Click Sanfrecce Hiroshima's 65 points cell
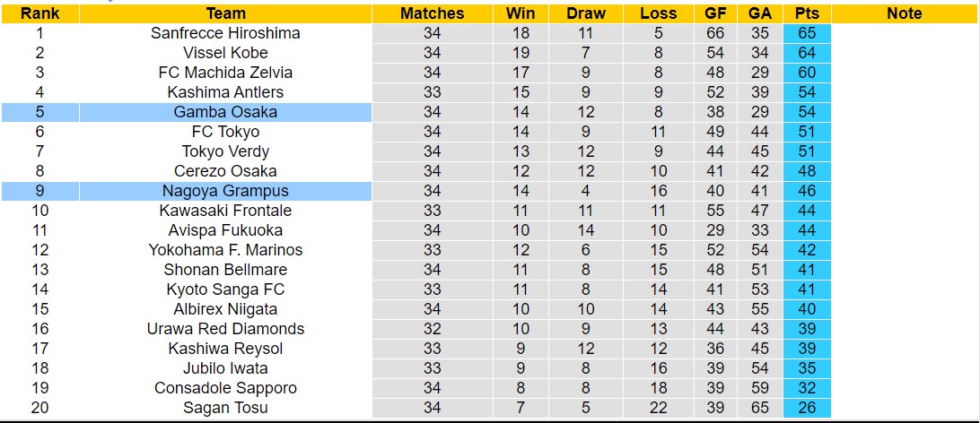 pos(806,33)
